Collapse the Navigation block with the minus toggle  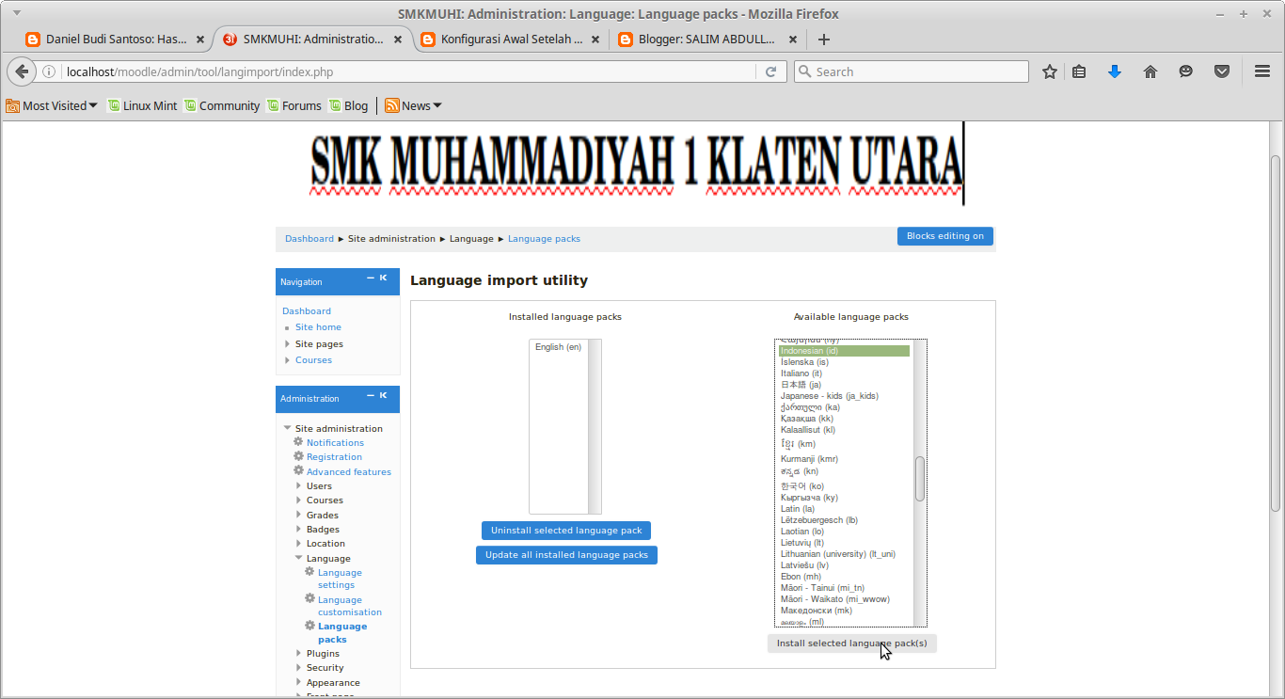click(369, 278)
